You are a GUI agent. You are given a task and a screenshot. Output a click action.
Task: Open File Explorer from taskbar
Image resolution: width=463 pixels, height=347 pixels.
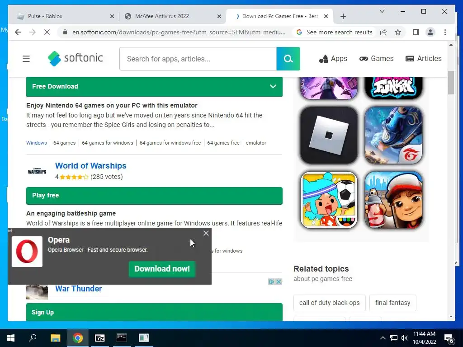click(55, 338)
